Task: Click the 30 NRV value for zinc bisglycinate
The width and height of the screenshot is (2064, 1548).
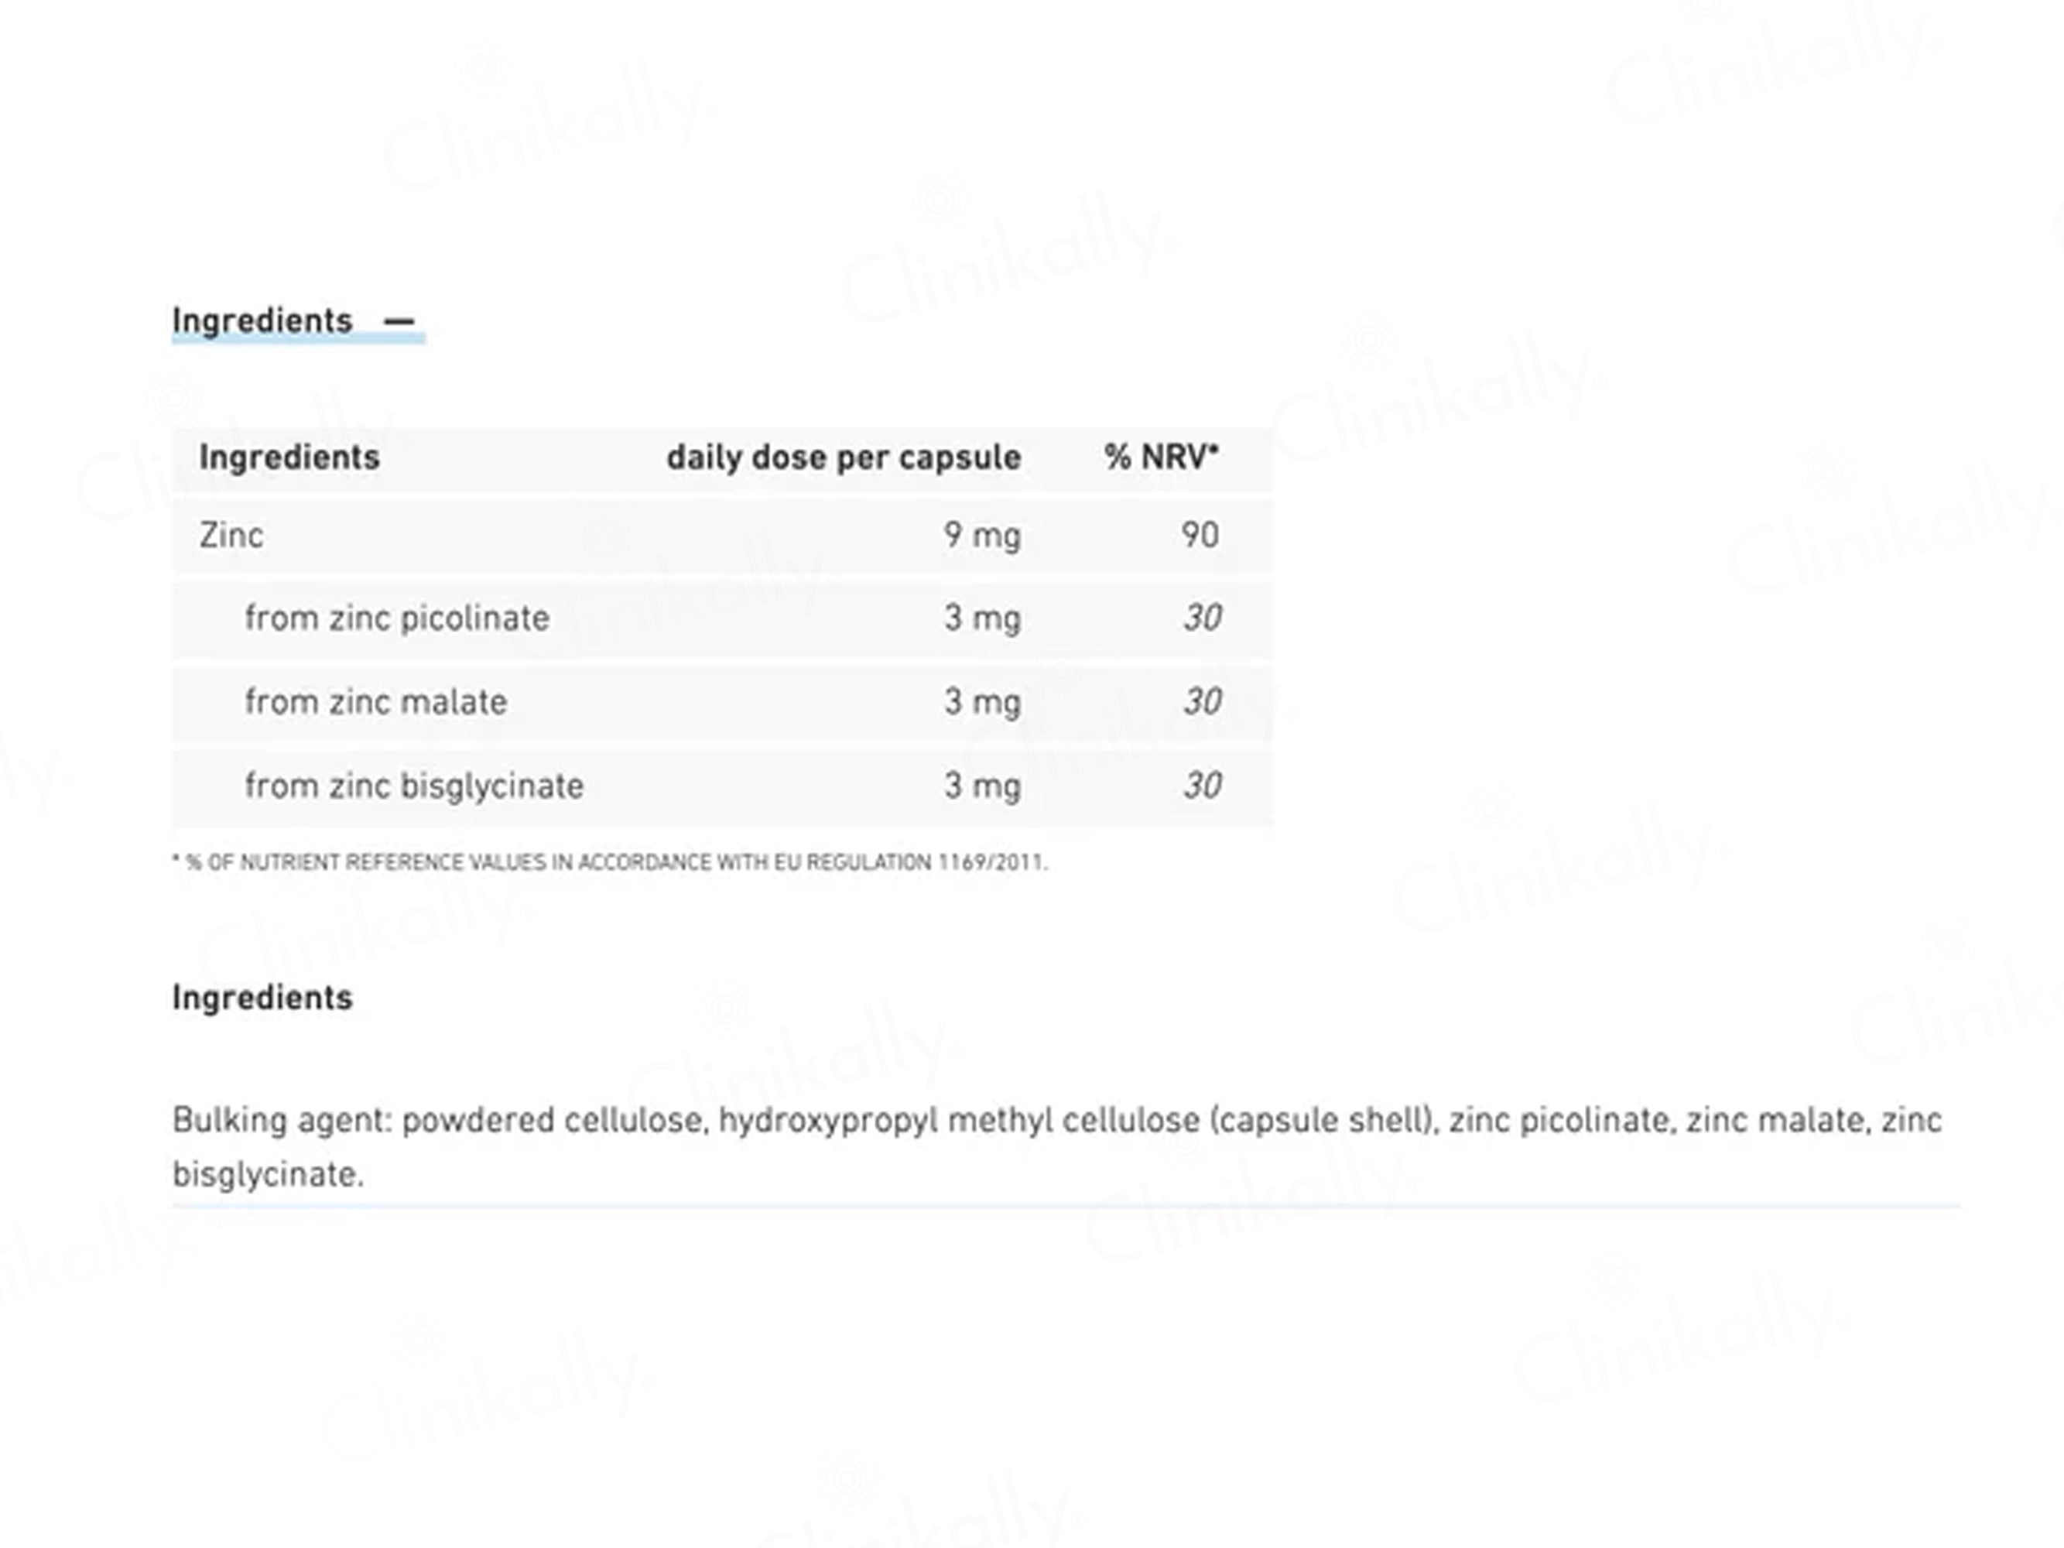Action: [x=1202, y=786]
